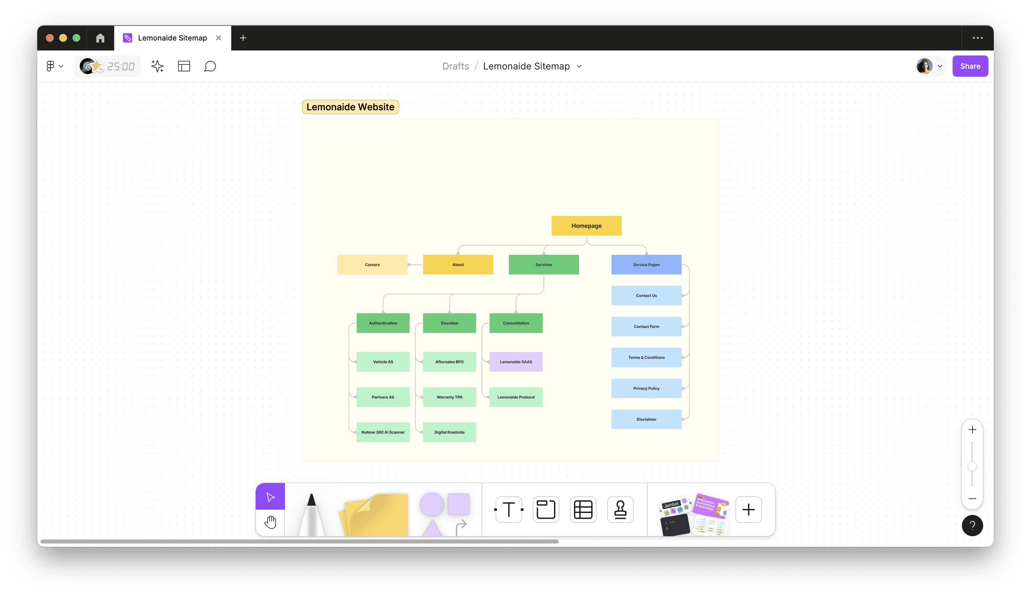Screen dimensions: 1031x596
Task: Select the Contact Us node
Action: (646, 296)
